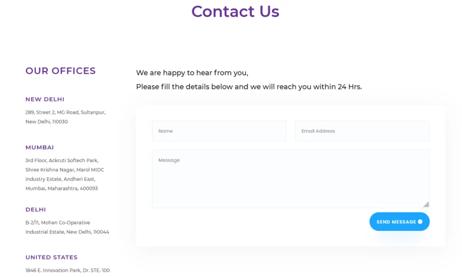The height and width of the screenshot is (277, 462).
Task: Click inside the Message text area
Action: (290, 179)
